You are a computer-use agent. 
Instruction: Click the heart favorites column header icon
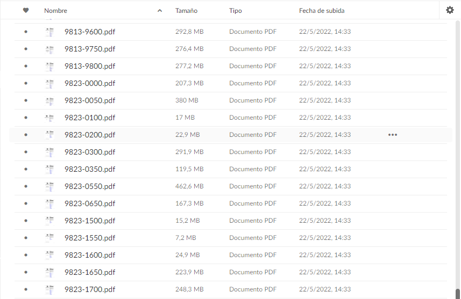coord(26,11)
